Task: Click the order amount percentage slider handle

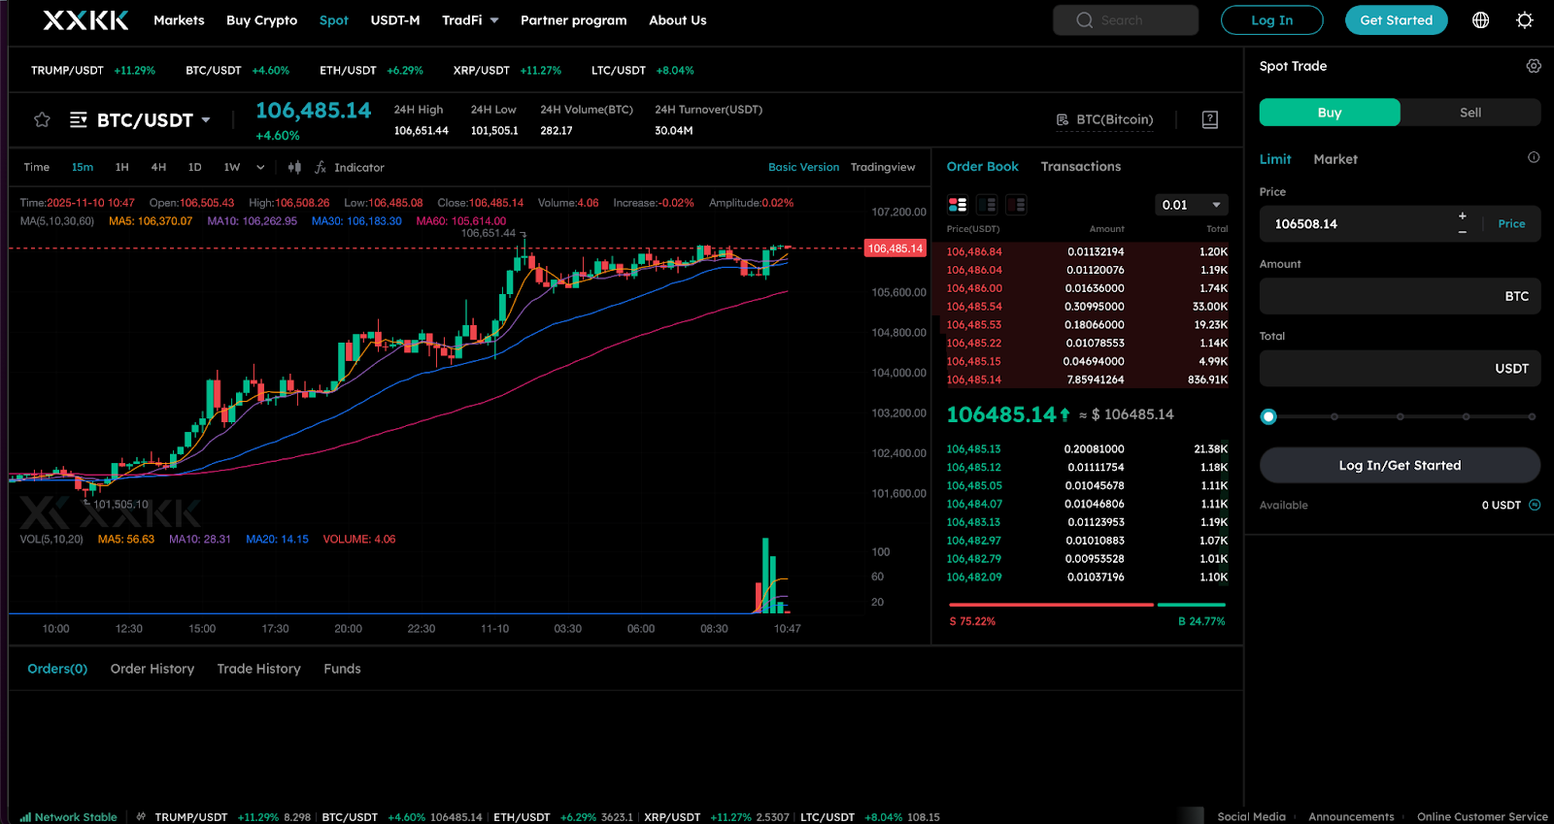Action: point(1268,416)
